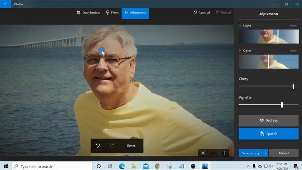Image resolution: width=302 pixels, height=170 pixels.
Task: Click the greyed-out Redo all button
Action: (x=224, y=13)
